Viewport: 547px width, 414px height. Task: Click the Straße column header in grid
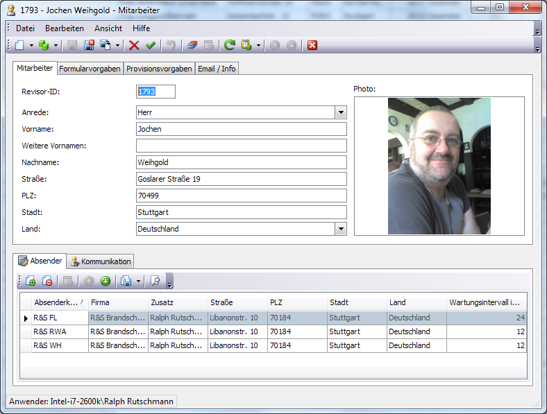[x=237, y=302]
